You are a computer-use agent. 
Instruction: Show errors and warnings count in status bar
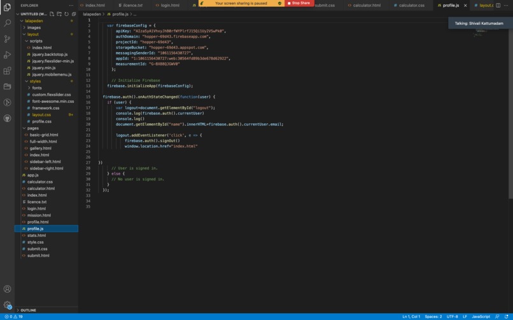point(13,317)
